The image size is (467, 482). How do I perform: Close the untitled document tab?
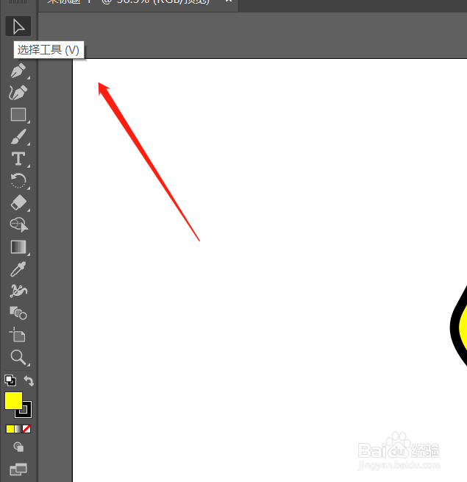(228, 1)
